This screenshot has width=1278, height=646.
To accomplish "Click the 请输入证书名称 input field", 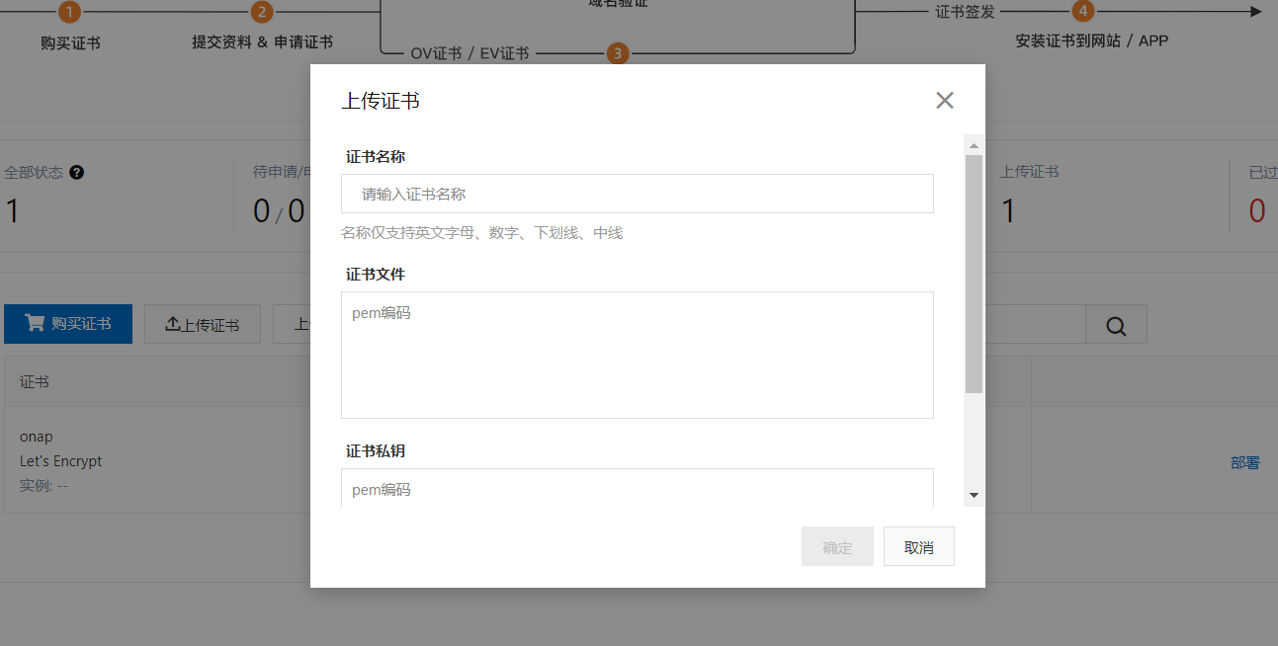I will click(637, 194).
